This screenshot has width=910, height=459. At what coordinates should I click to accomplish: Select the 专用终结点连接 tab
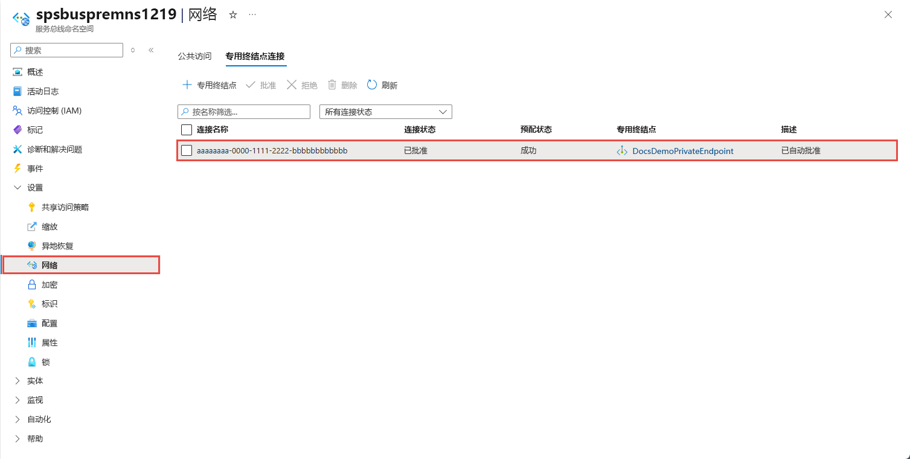pos(255,56)
